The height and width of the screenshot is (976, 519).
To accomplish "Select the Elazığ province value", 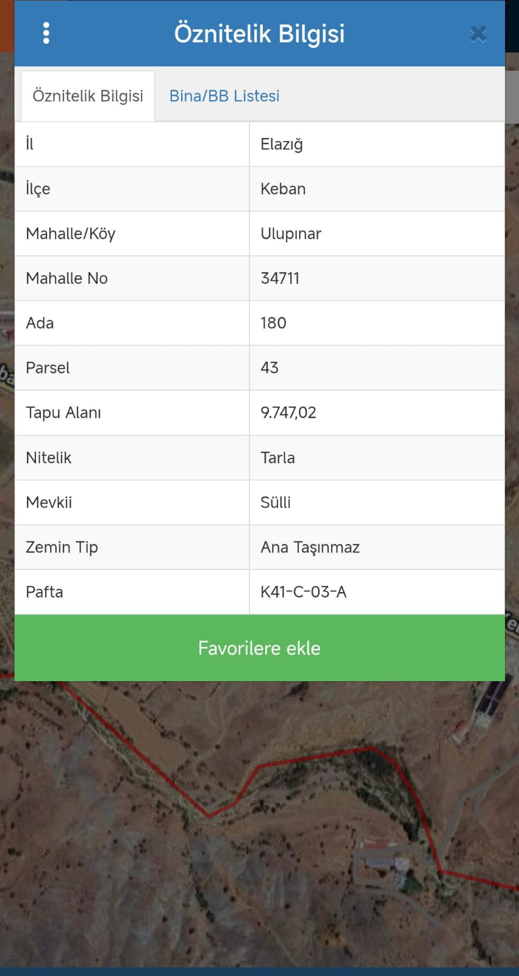I will (282, 144).
